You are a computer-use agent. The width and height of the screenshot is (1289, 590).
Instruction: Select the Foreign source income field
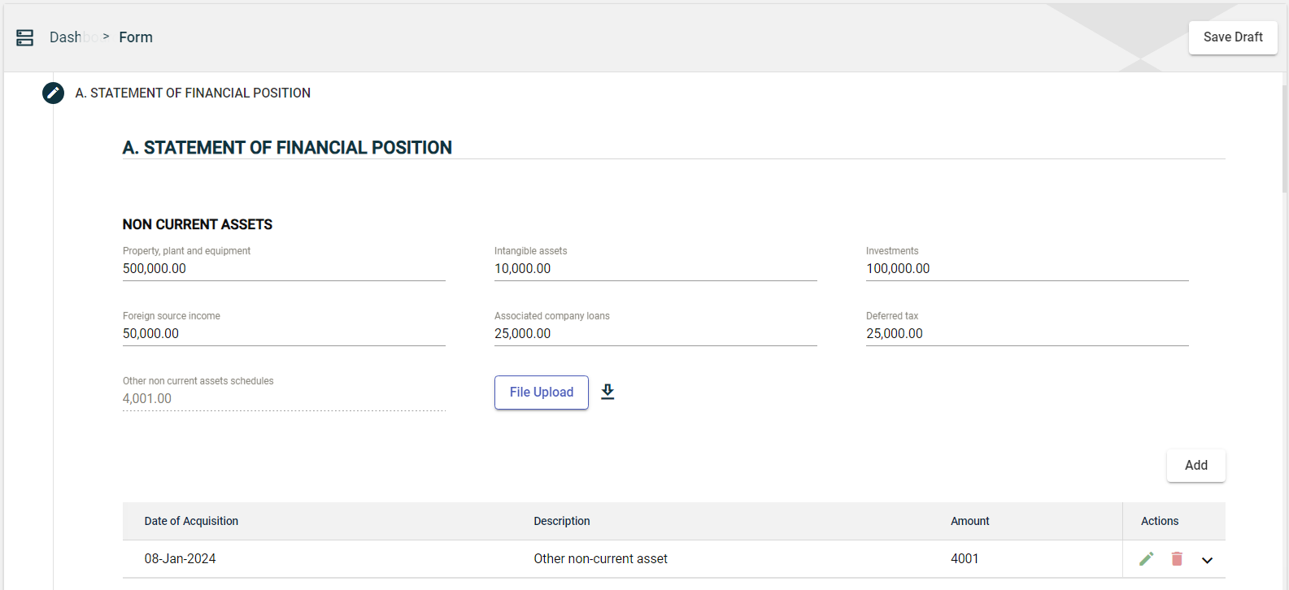(283, 333)
